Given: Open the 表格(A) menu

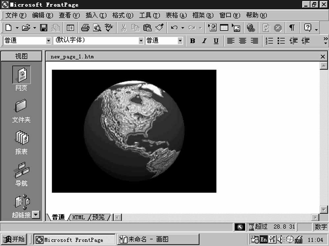Looking at the screenshot, I should point(176,15).
